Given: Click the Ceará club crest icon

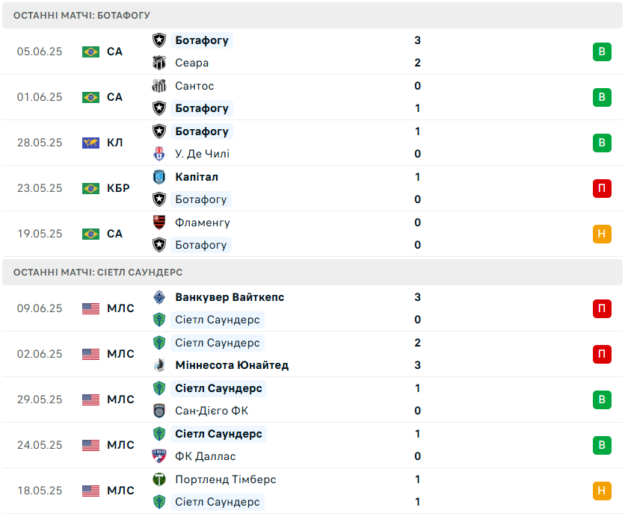Looking at the screenshot, I should click(x=159, y=63).
